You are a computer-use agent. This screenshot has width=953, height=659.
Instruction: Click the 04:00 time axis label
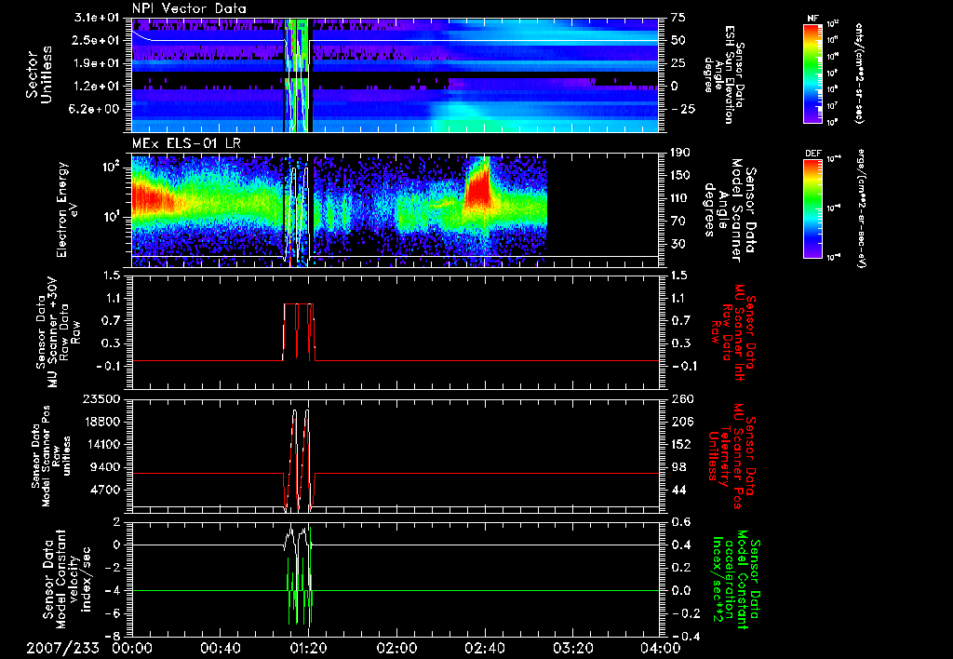(660, 648)
